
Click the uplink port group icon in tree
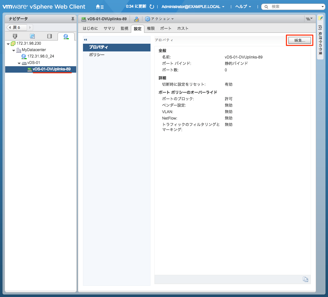point(30,69)
